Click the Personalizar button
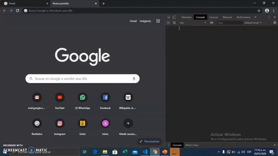The height and width of the screenshot is (156, 278). (149, 141)
